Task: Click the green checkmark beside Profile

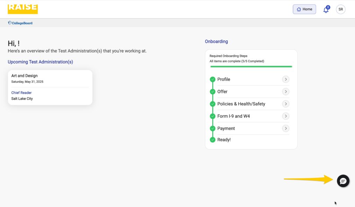Action: click(213, 80)
